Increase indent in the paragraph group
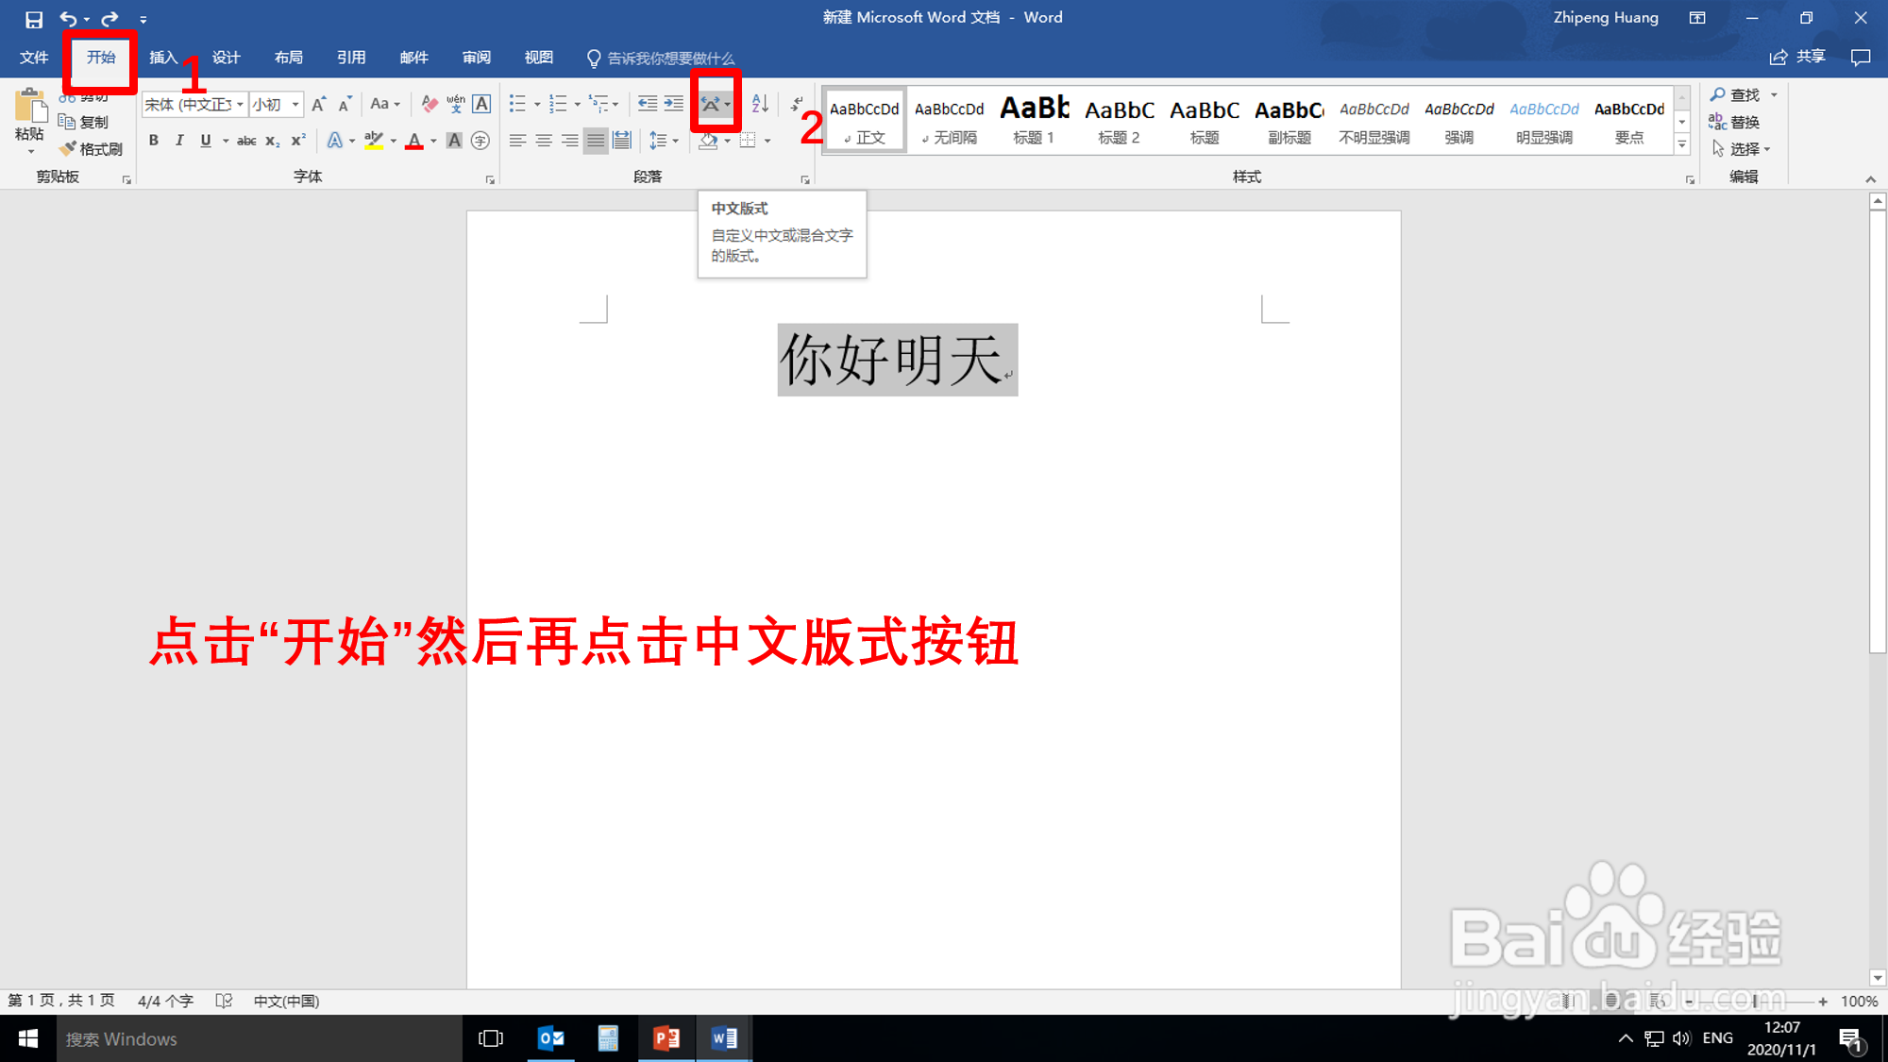This screenshot has width=1888, height=1062. click(x=673, y=104)
